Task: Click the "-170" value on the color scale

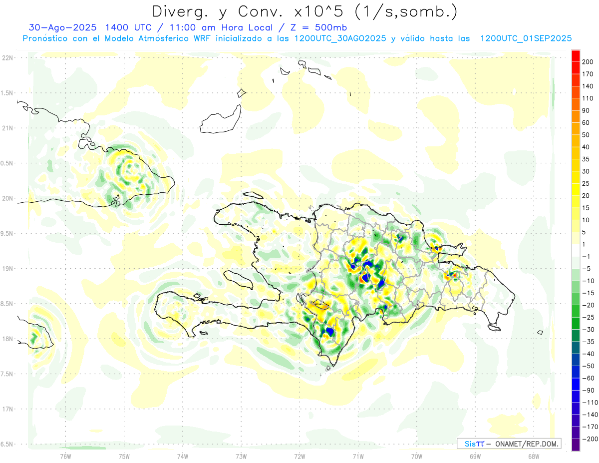Action: [x=590, y=427]
